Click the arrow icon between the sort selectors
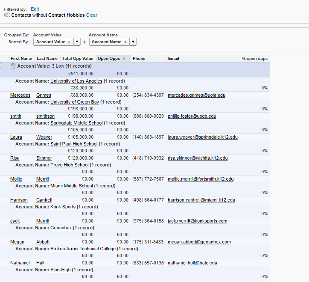Image resolution: width=309 pixels, height=282 pixels. click(85, 42)
